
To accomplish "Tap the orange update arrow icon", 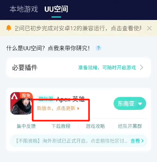I will tap(78, 108).
